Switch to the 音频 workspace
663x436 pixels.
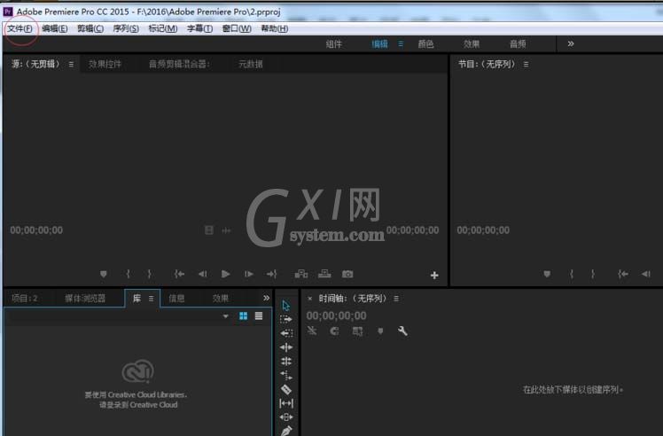click(518, 44)
